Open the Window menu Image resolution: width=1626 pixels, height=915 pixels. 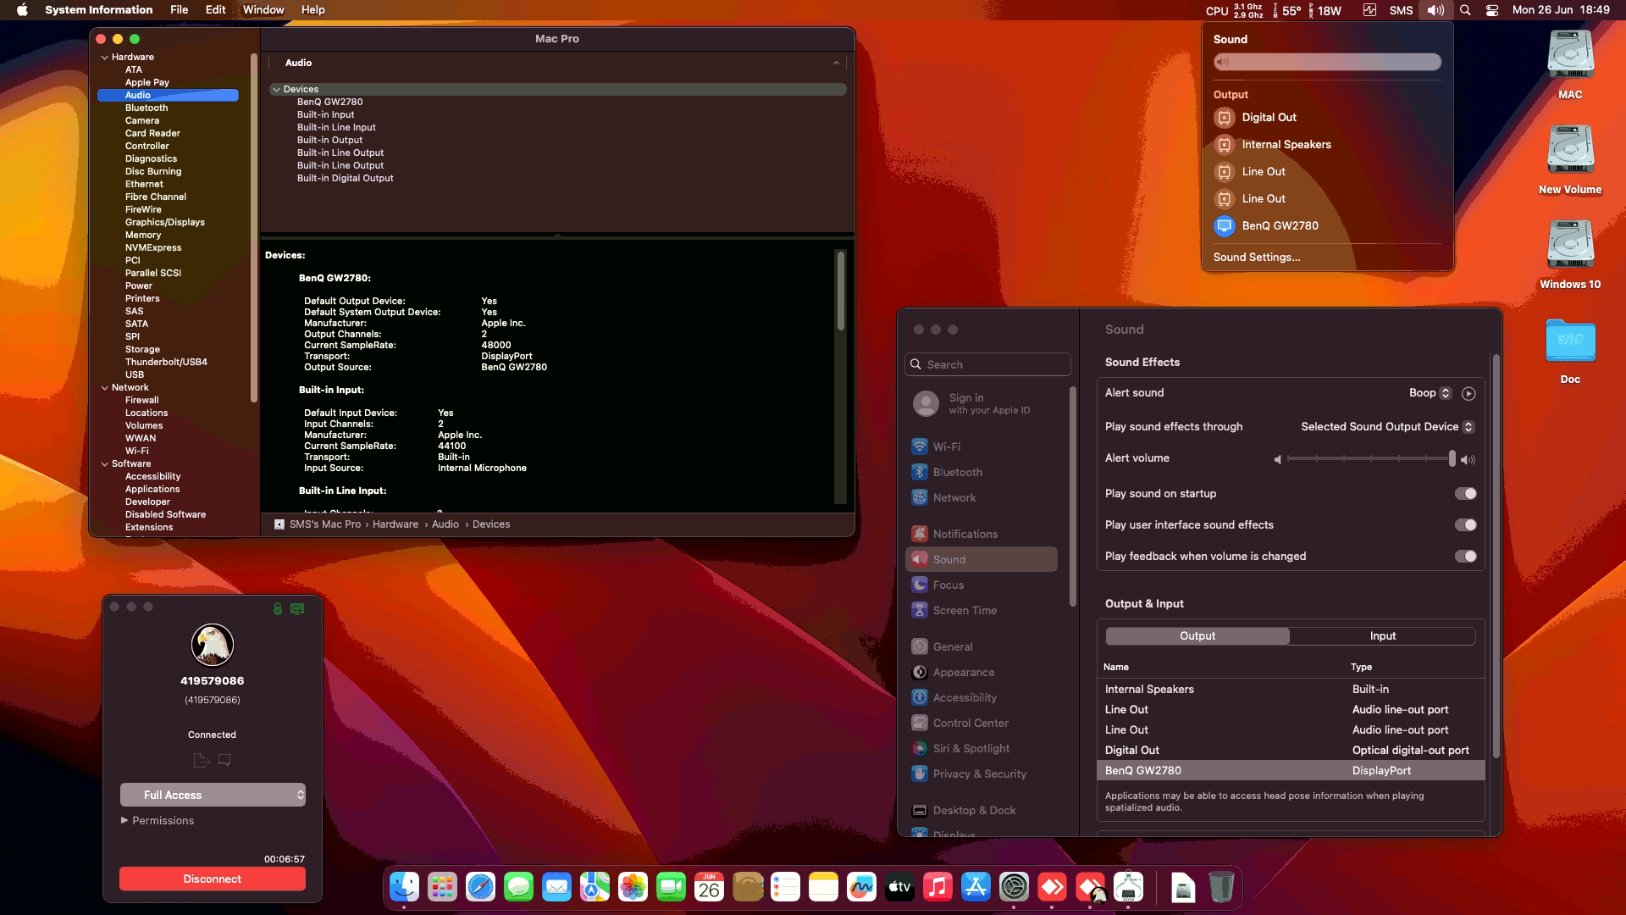[263, 10]
